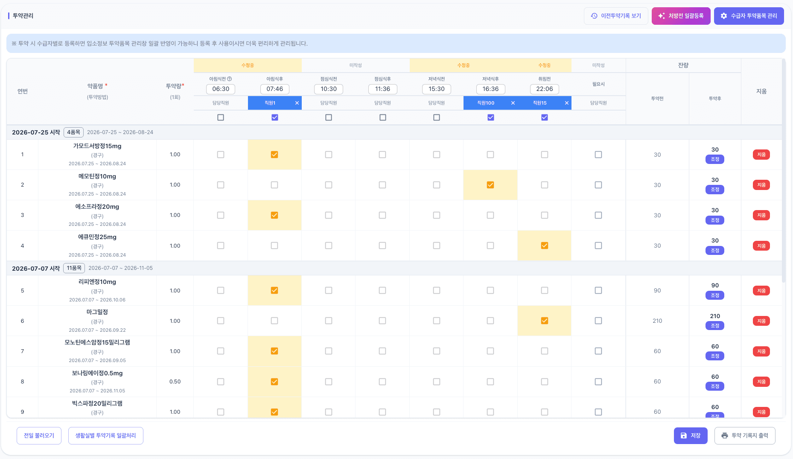Click 지움 for 리피엔정10mg row
The image size is (793, 459).
pos(761,291)
